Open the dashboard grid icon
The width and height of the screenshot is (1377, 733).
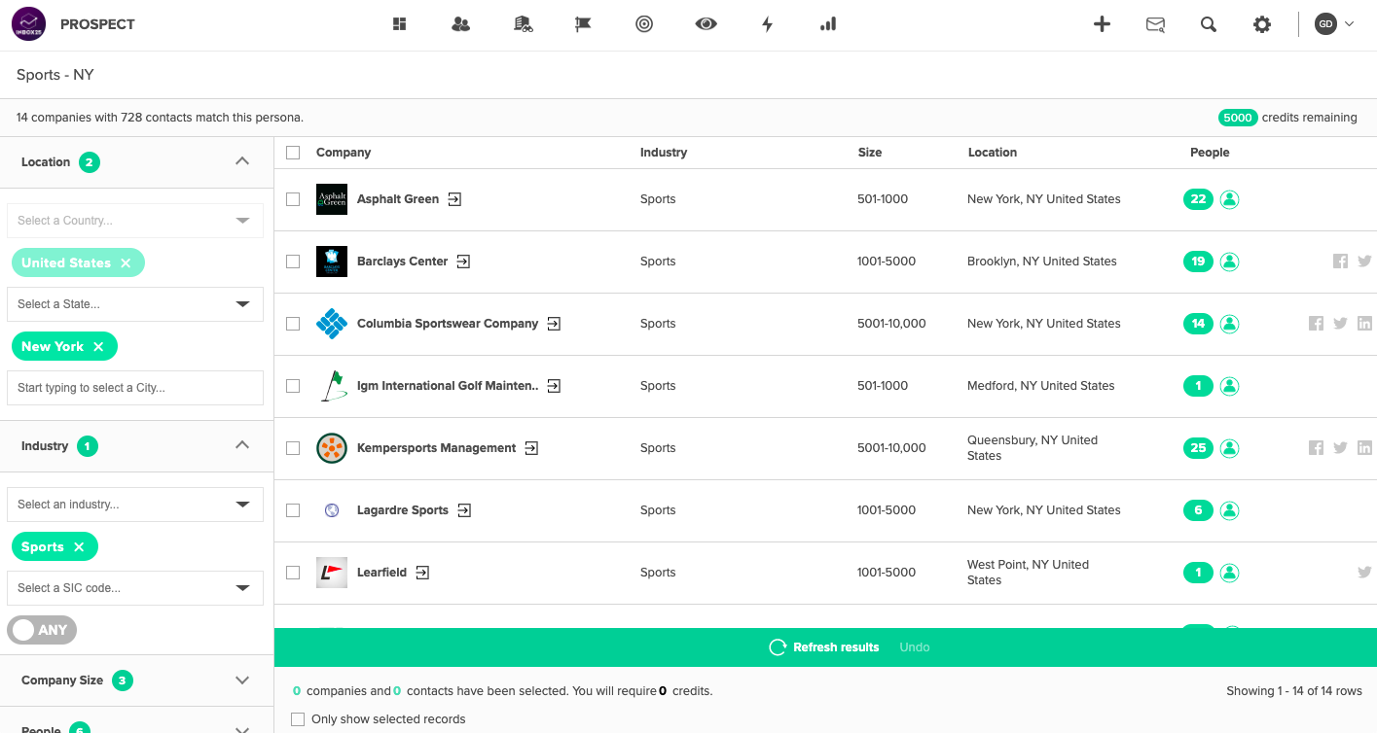(399, 24)
